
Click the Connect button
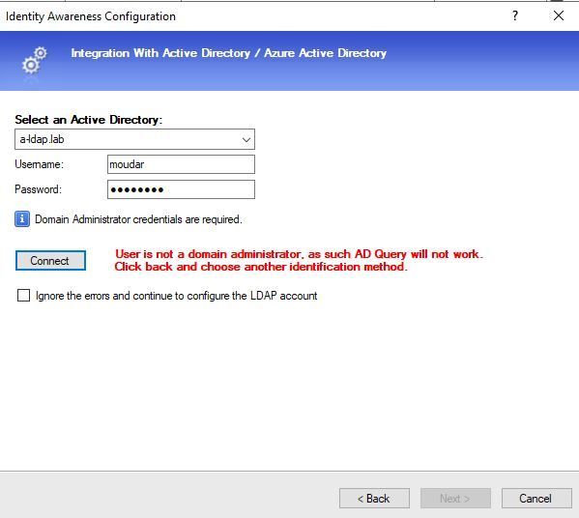50,261
